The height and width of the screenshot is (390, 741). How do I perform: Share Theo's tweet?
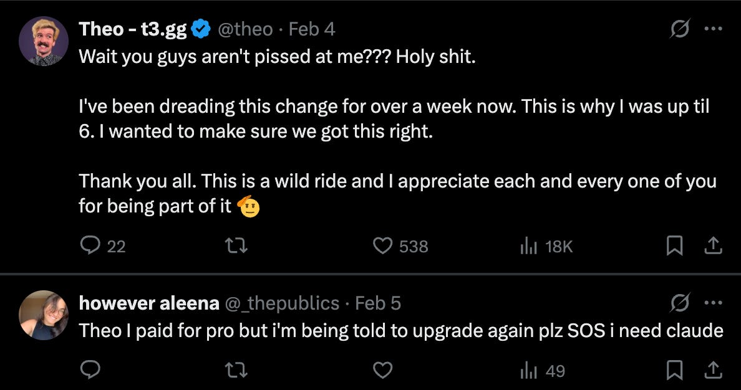coord(712,247)
